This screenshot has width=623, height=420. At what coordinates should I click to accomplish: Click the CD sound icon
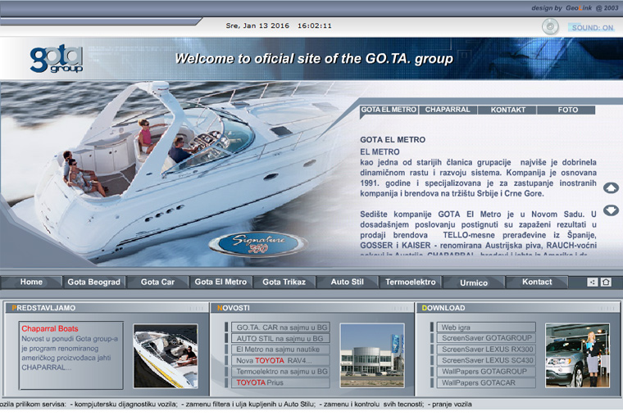pyautogui.click(x=550, y=27)
